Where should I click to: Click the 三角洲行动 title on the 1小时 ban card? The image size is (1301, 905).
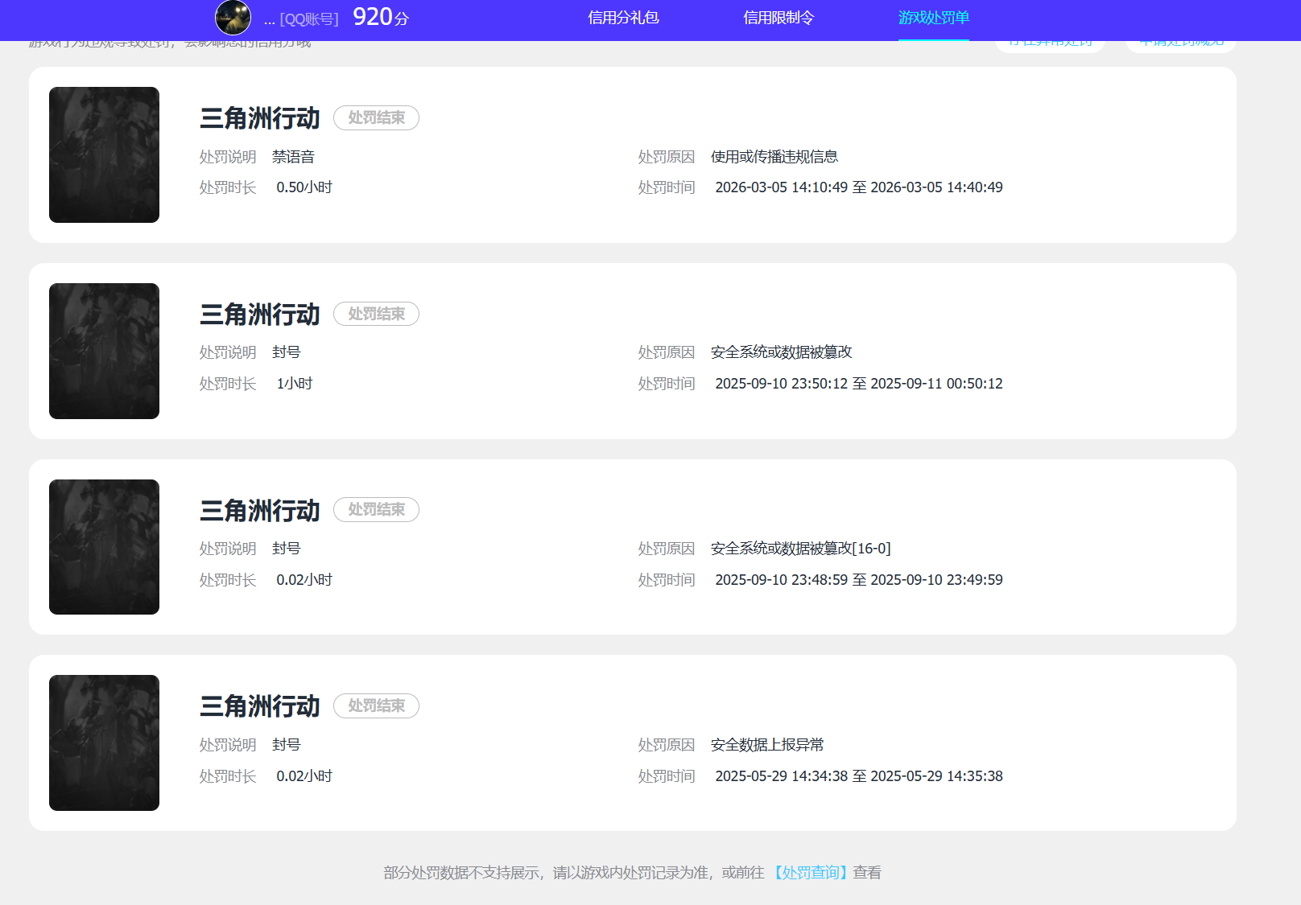[260, 315]
